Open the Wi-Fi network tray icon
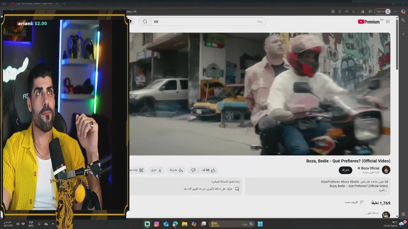Screen dimensions: 408x229 pyautogui.click(x=23, y=224)
